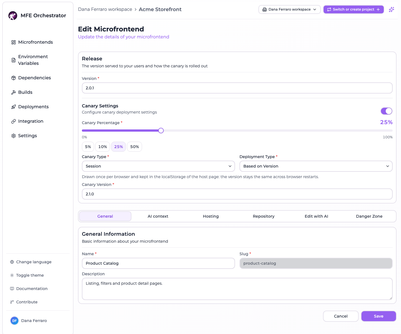Click the breadcrumb chevron separator

[136, 9]
